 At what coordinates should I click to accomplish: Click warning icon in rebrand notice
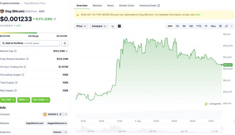(x=78, y=15)
